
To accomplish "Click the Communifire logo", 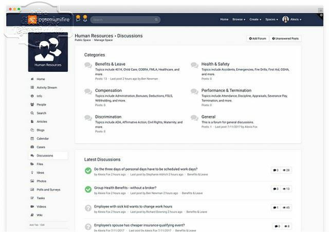I will click(49, 20).
